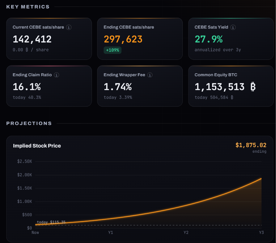Click the Common Equity BTC label
Viewport: 276px width, 243px height.
(216, 75)
